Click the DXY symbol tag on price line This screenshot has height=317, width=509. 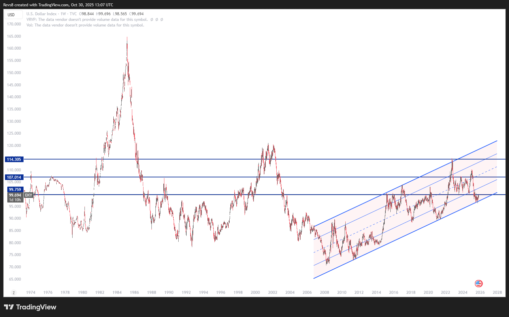click(29, 195)
